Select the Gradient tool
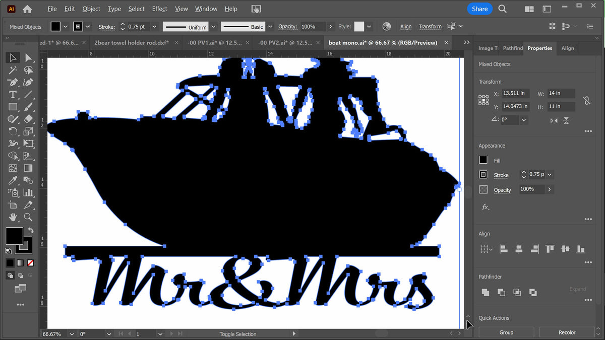The height and width of the screenshot is (340, 605). [28, 168]
